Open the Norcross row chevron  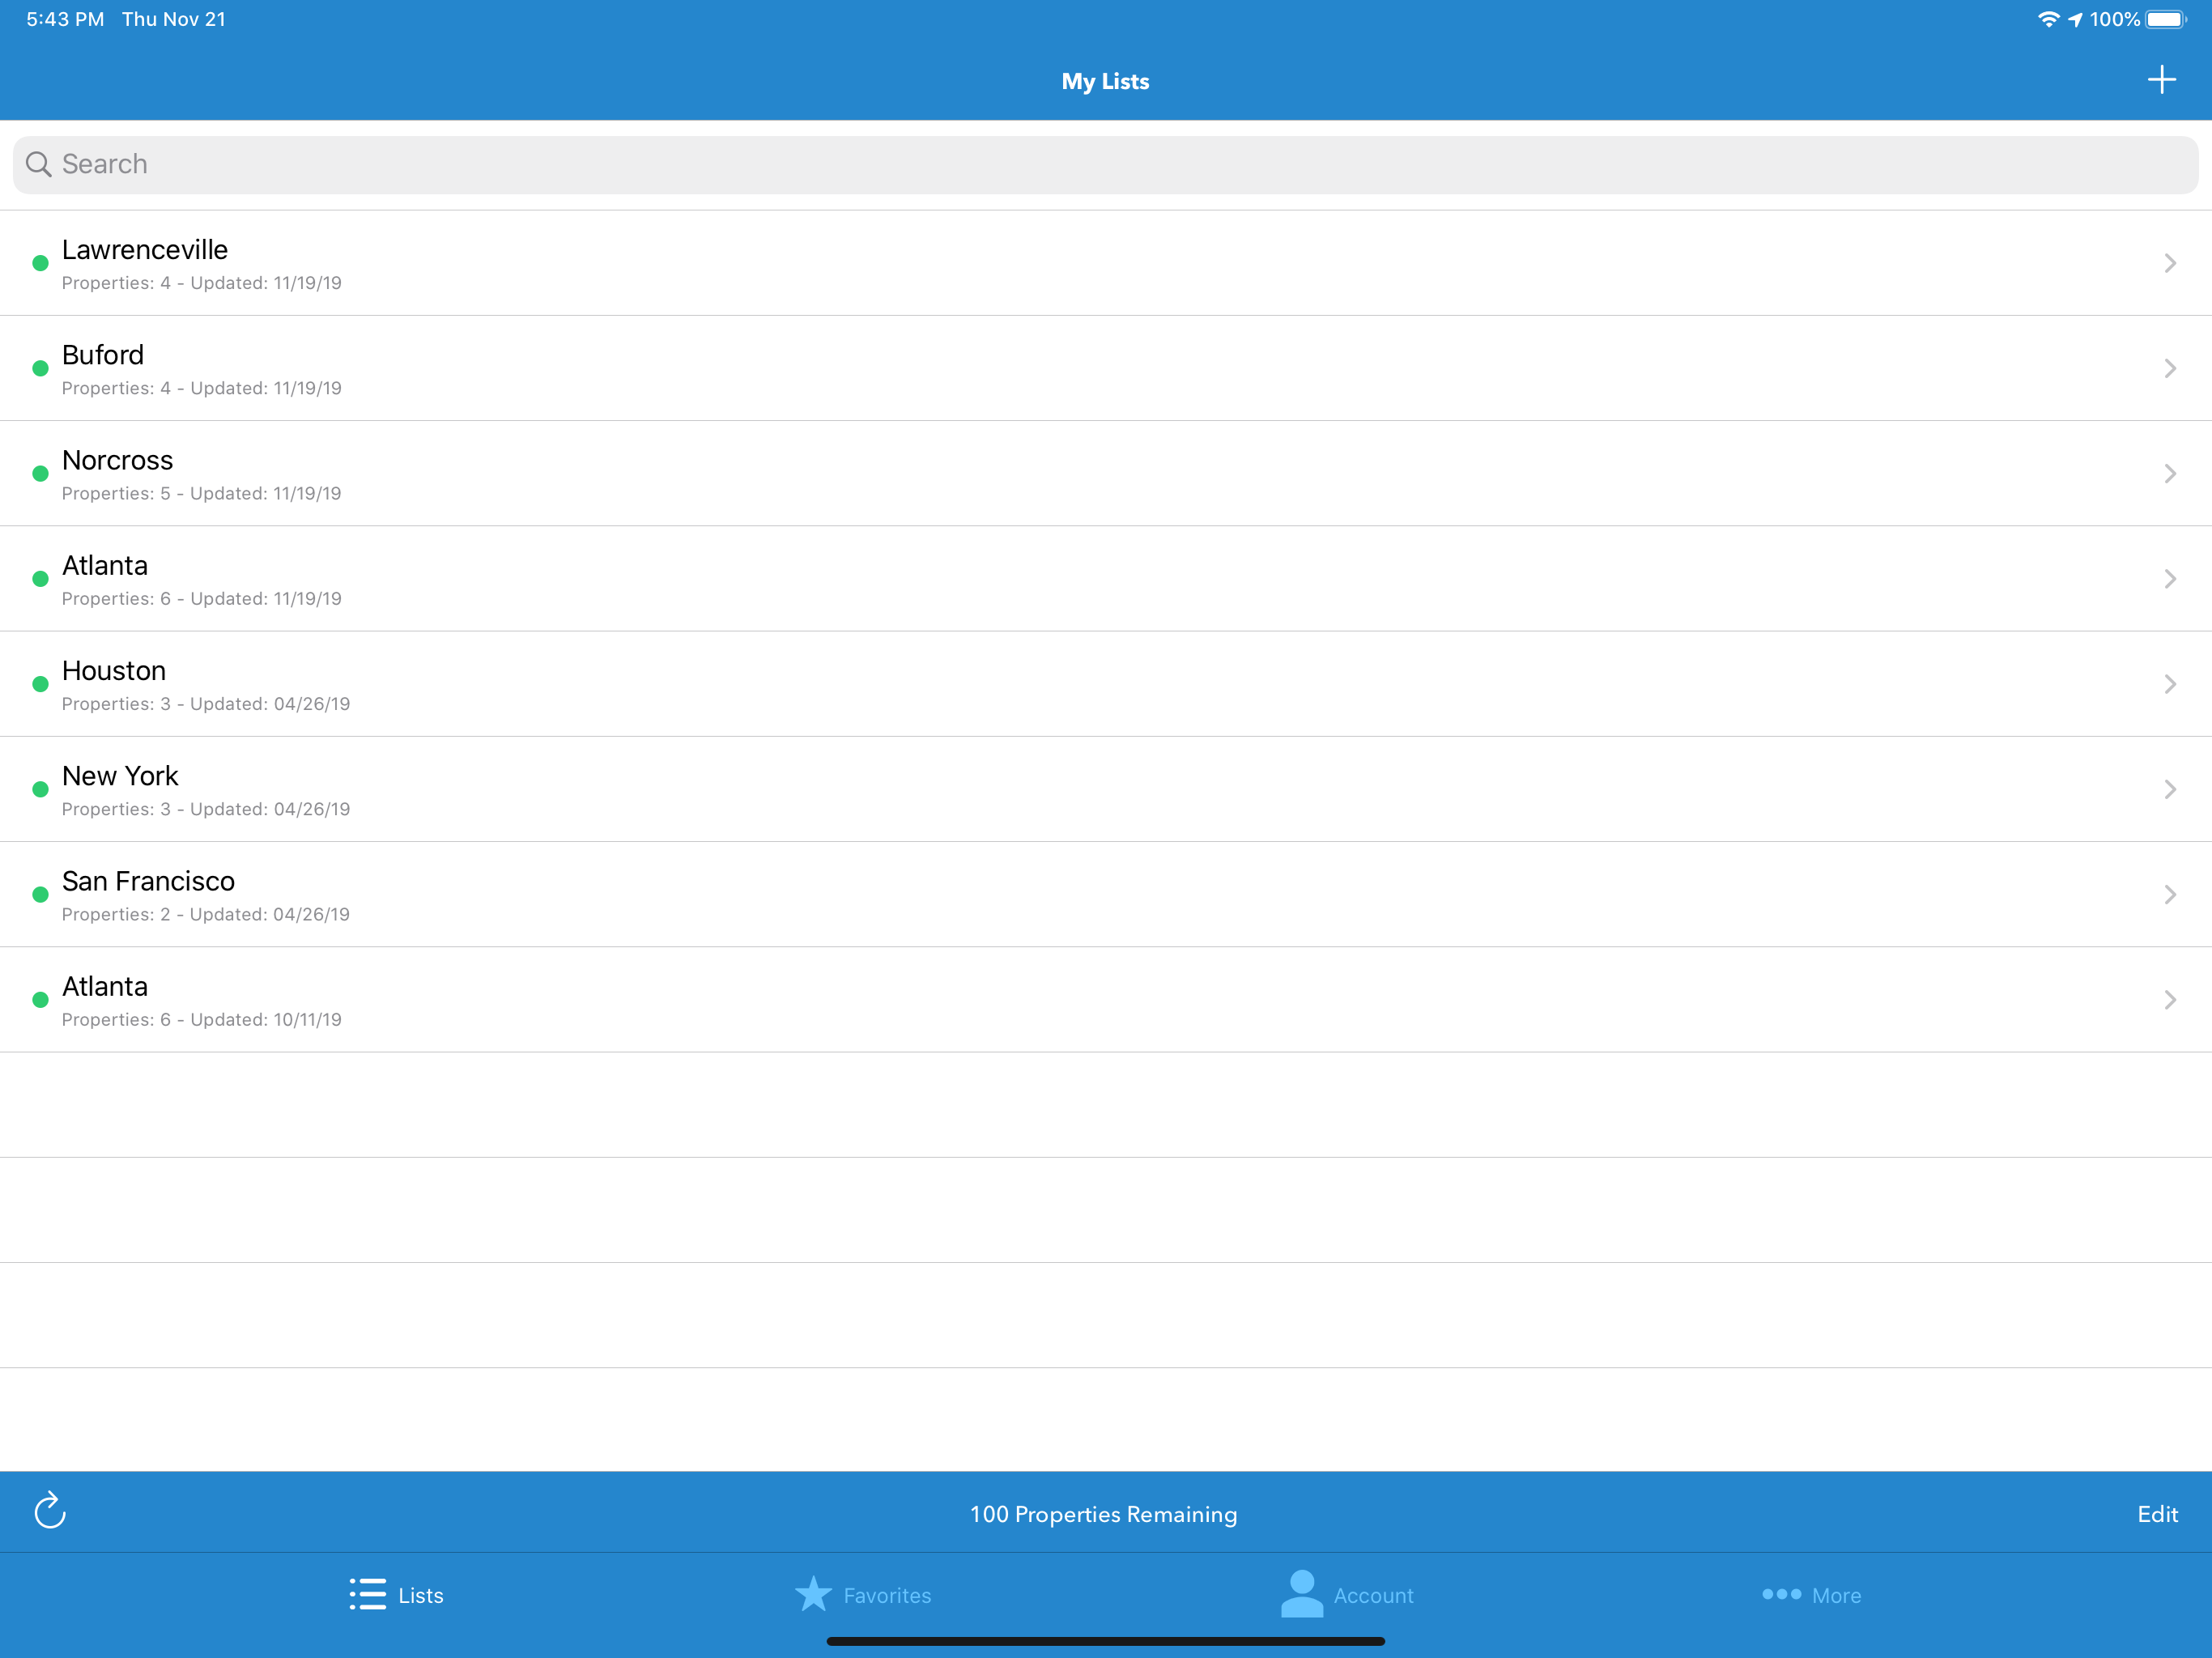pyautogui.click(x=2170, y=474)
